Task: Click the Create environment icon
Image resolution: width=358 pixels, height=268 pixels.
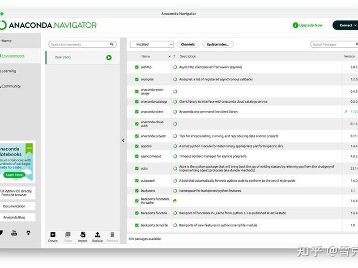Action: click(x=53, y=234)
